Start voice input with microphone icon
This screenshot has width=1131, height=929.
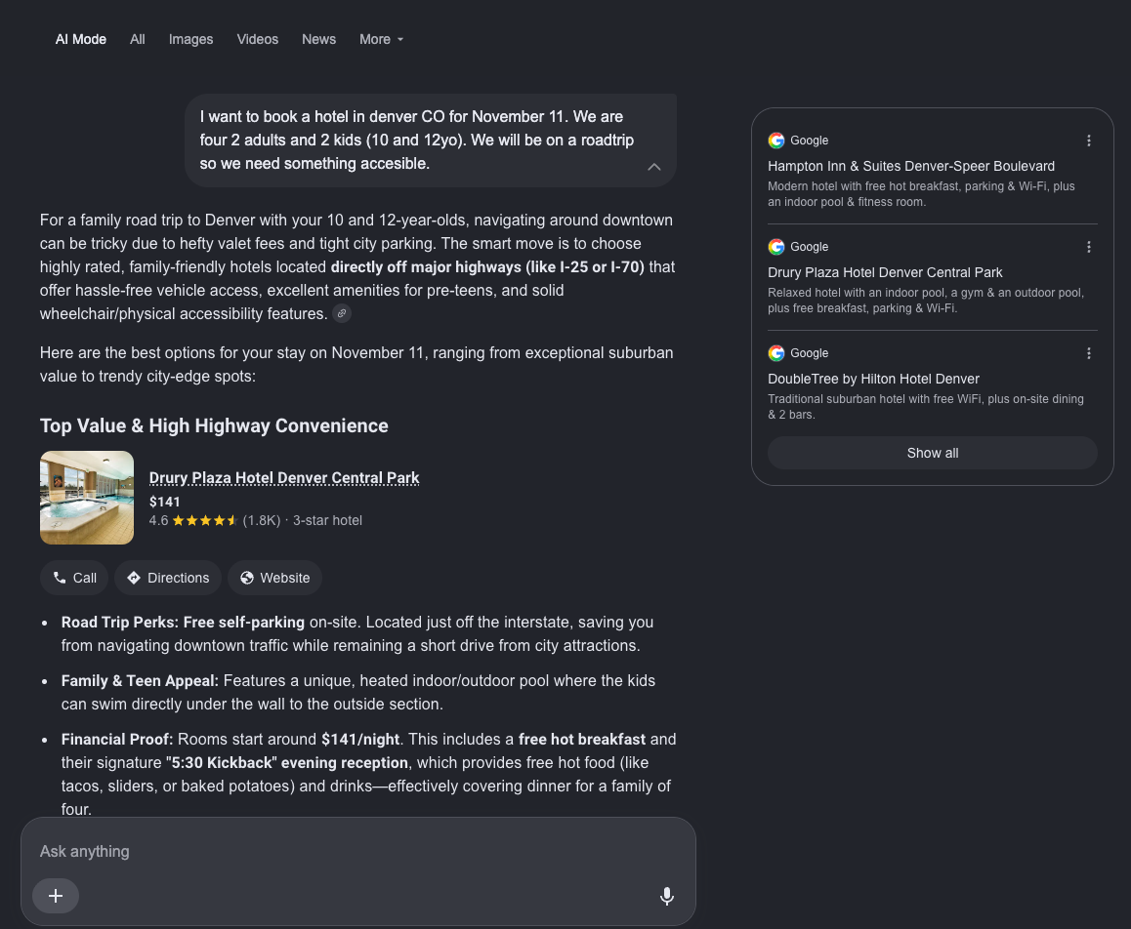[x=667, y=896]
